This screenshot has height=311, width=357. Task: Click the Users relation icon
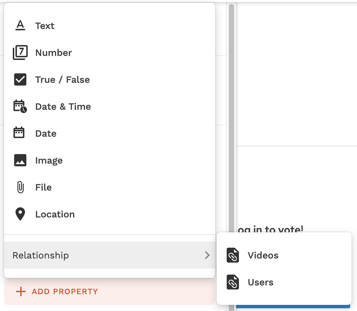(233, 282)
